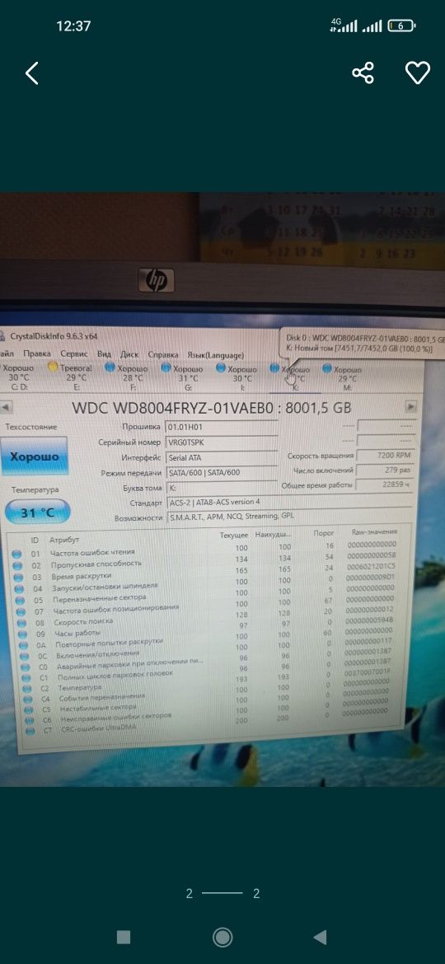Open recent apps with the square button

pos(124,936)
